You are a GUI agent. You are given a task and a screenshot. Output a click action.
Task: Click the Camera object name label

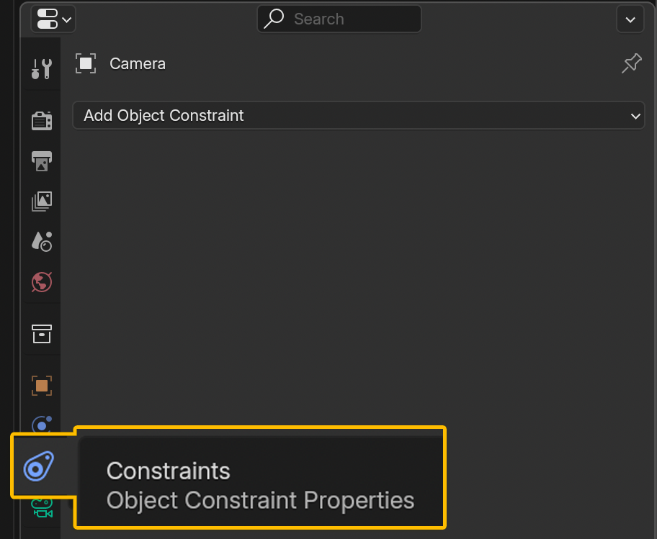(138, 64)
